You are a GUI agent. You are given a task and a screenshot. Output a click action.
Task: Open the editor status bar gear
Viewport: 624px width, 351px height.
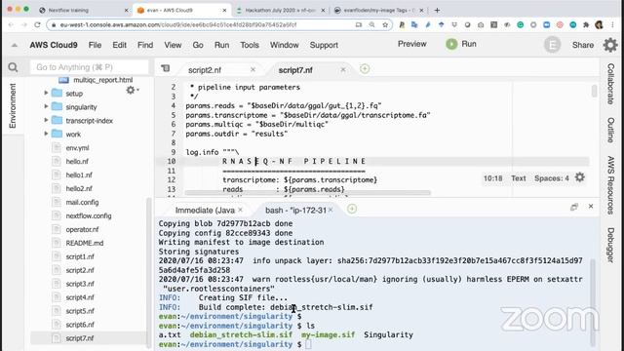(580, 177)
